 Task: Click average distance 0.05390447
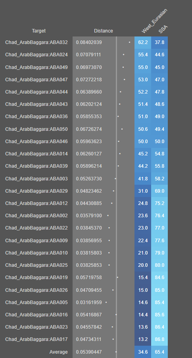(89, 352)
